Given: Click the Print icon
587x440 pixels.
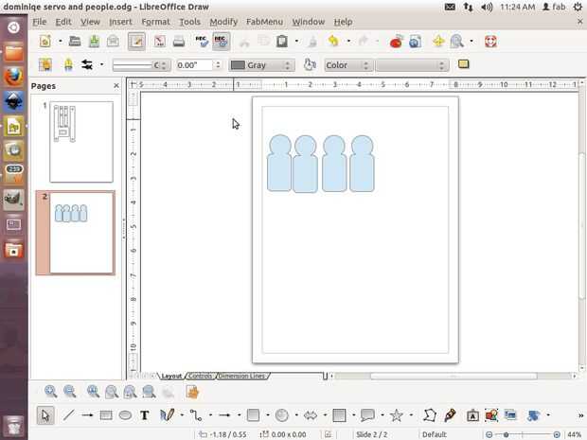Looking at the screenshot, I should [x=179, y=41].
